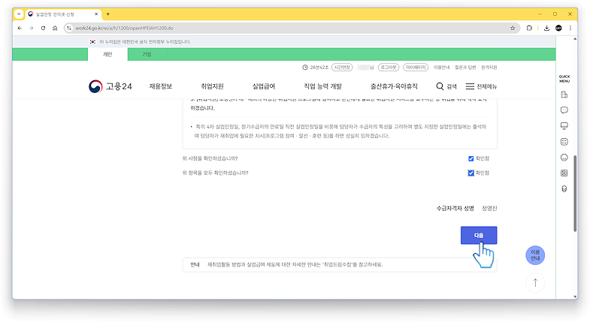Reload the page

pyautogui.click(x=44, y=29)
